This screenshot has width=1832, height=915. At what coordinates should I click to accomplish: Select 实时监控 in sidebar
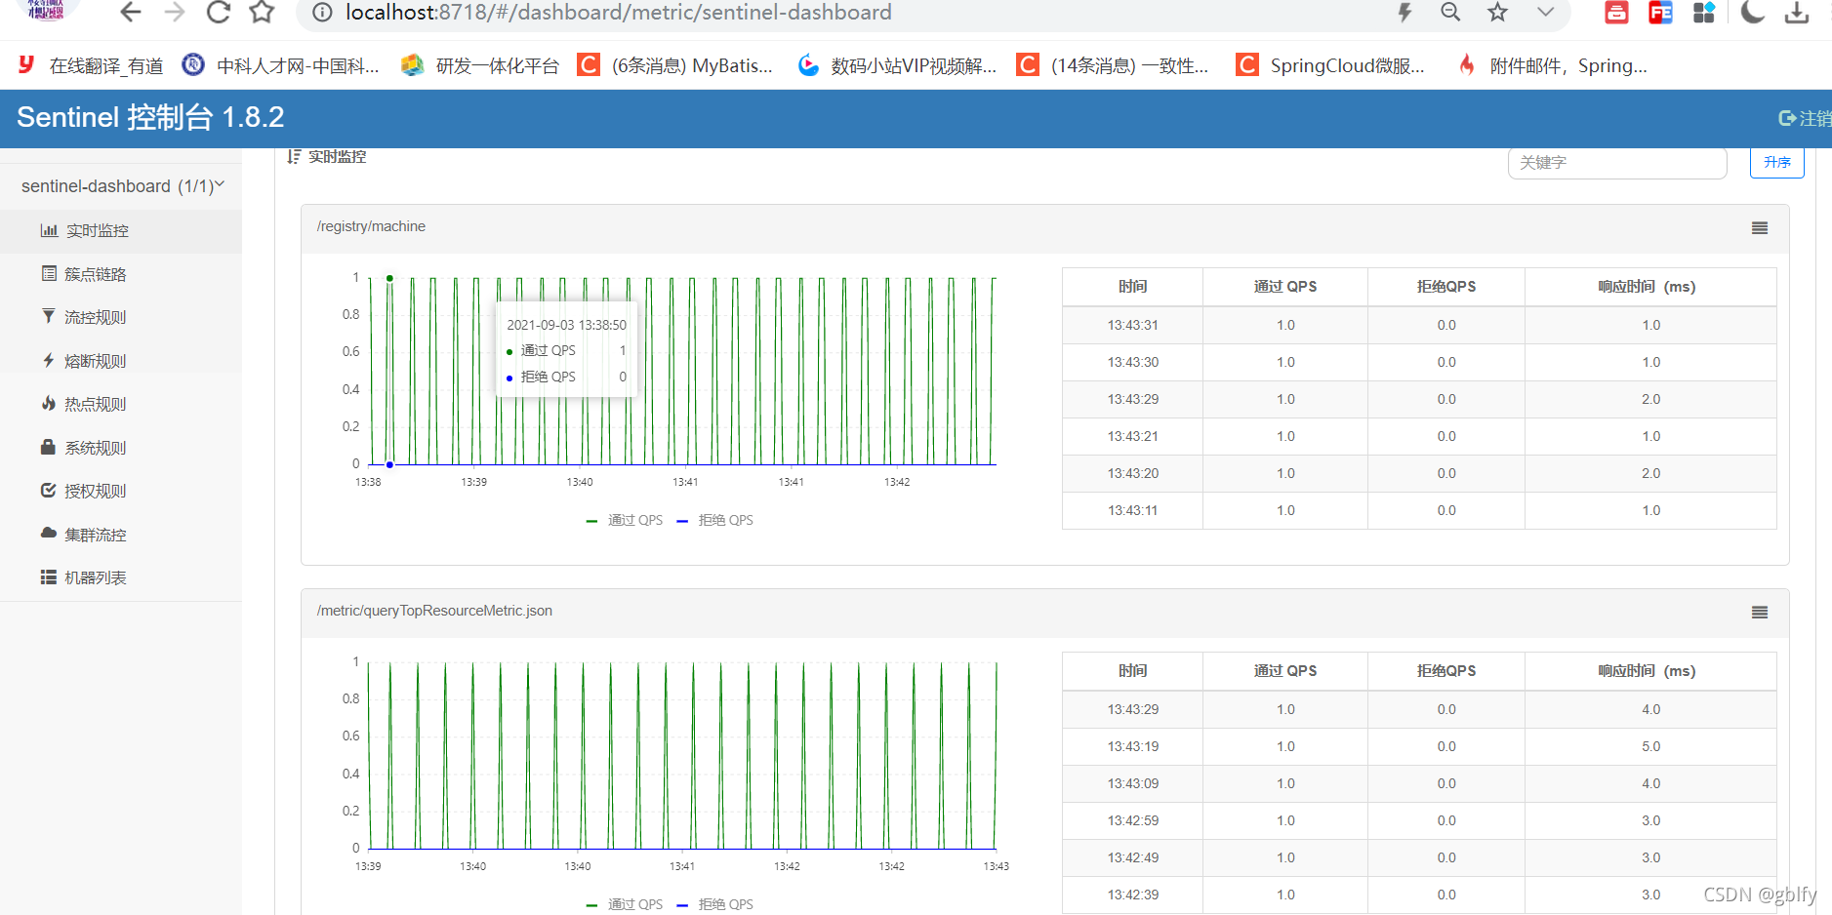(121, 231)
